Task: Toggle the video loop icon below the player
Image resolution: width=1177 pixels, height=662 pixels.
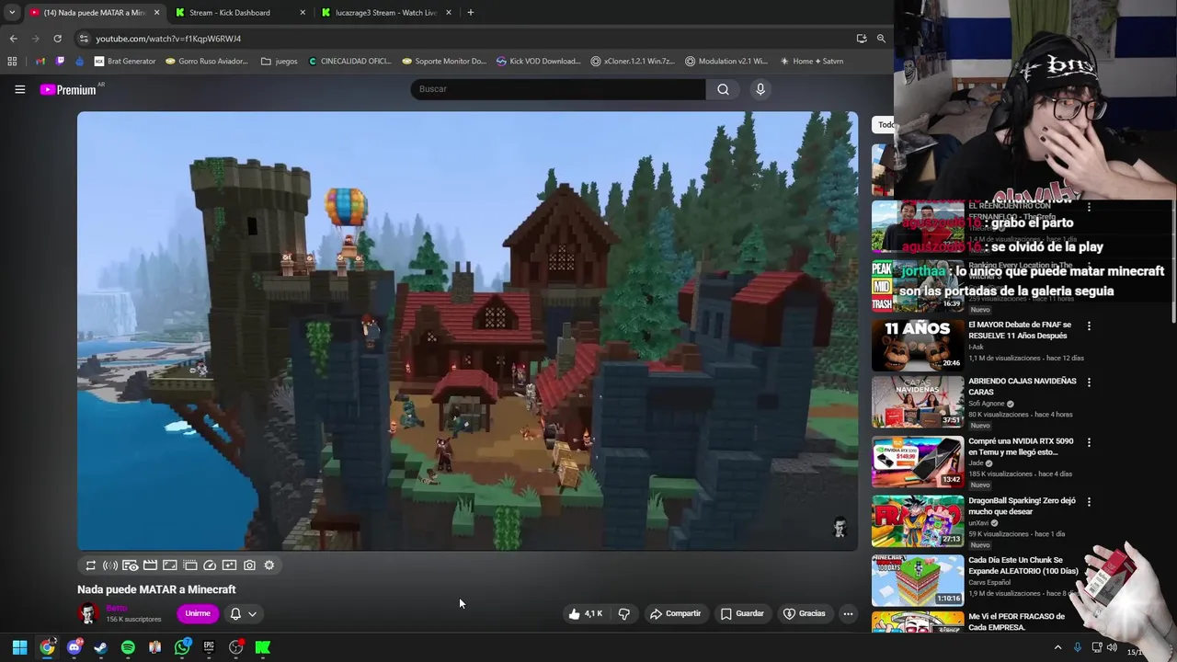Action: 90,565
